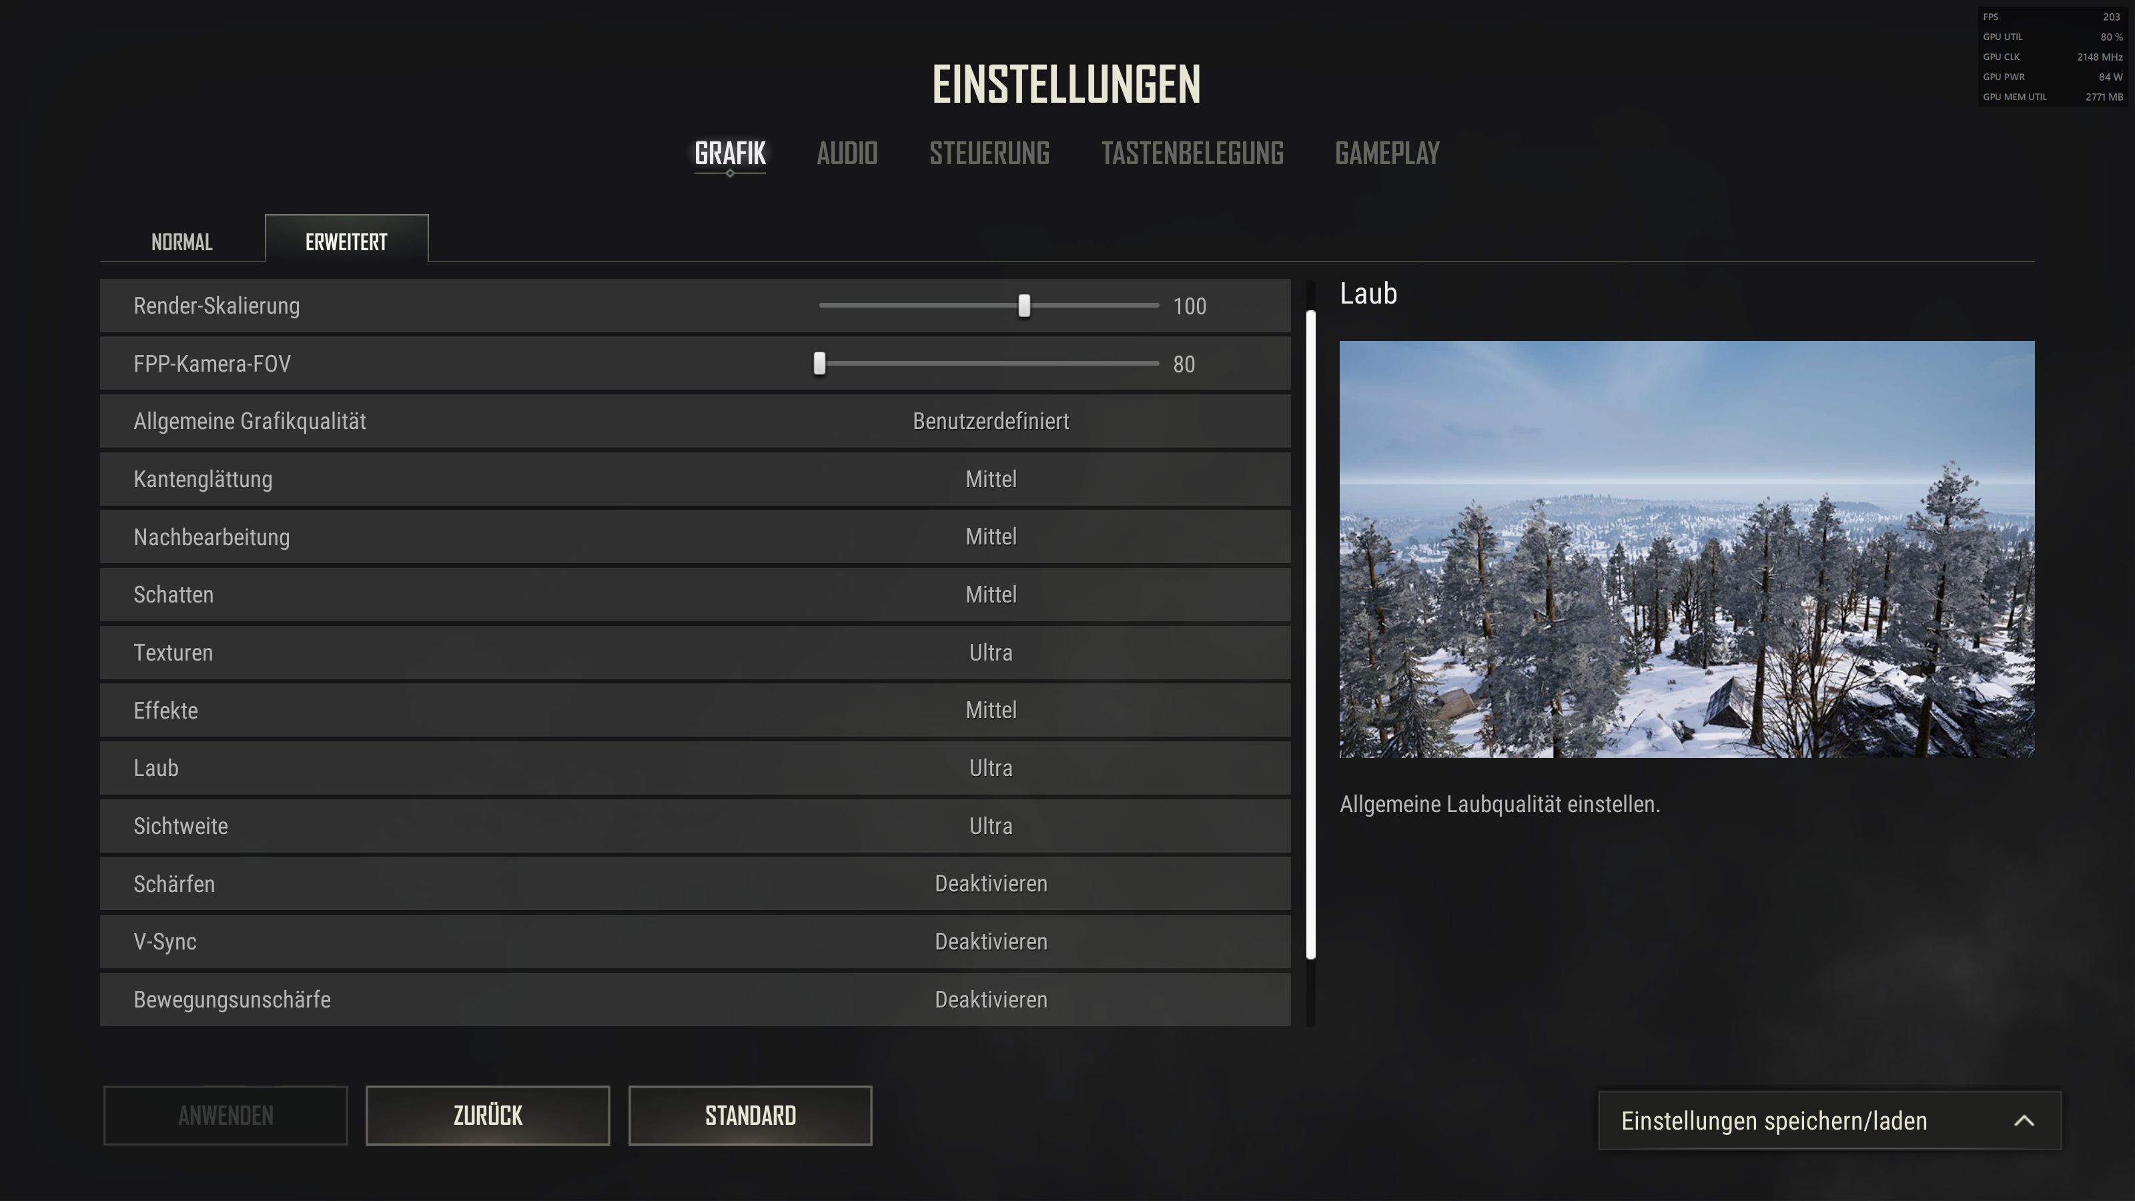Screen dimensions: 2135x1201
Task: Go to the Gameplay tab
Action: click(x=1386, y=153)
